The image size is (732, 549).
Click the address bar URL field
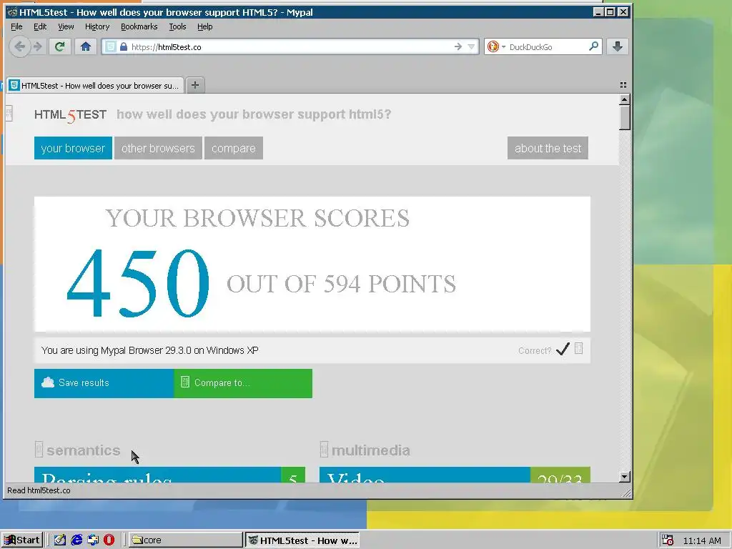tap(290, 46)
